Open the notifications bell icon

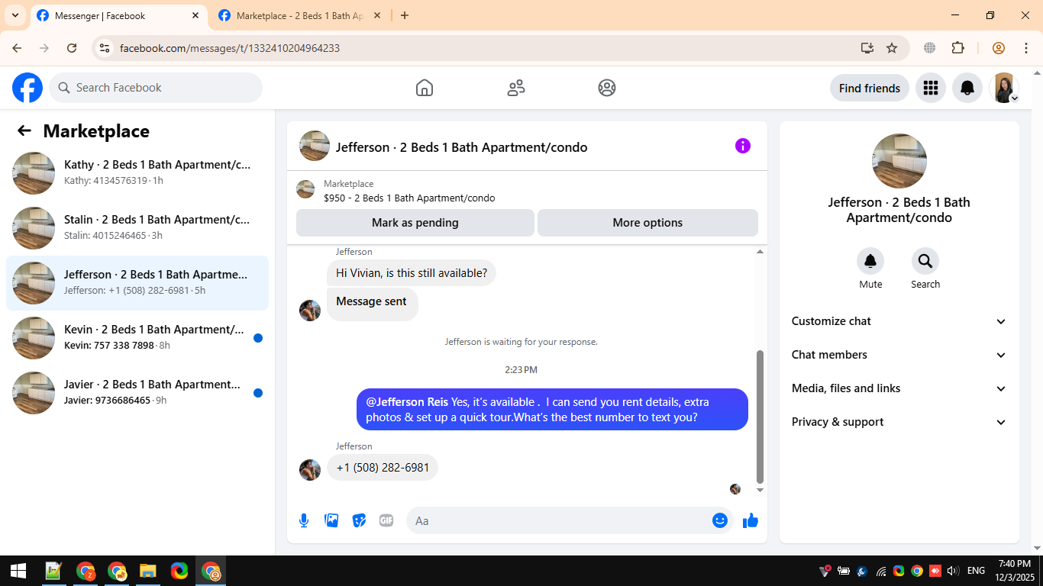point(967,88)
